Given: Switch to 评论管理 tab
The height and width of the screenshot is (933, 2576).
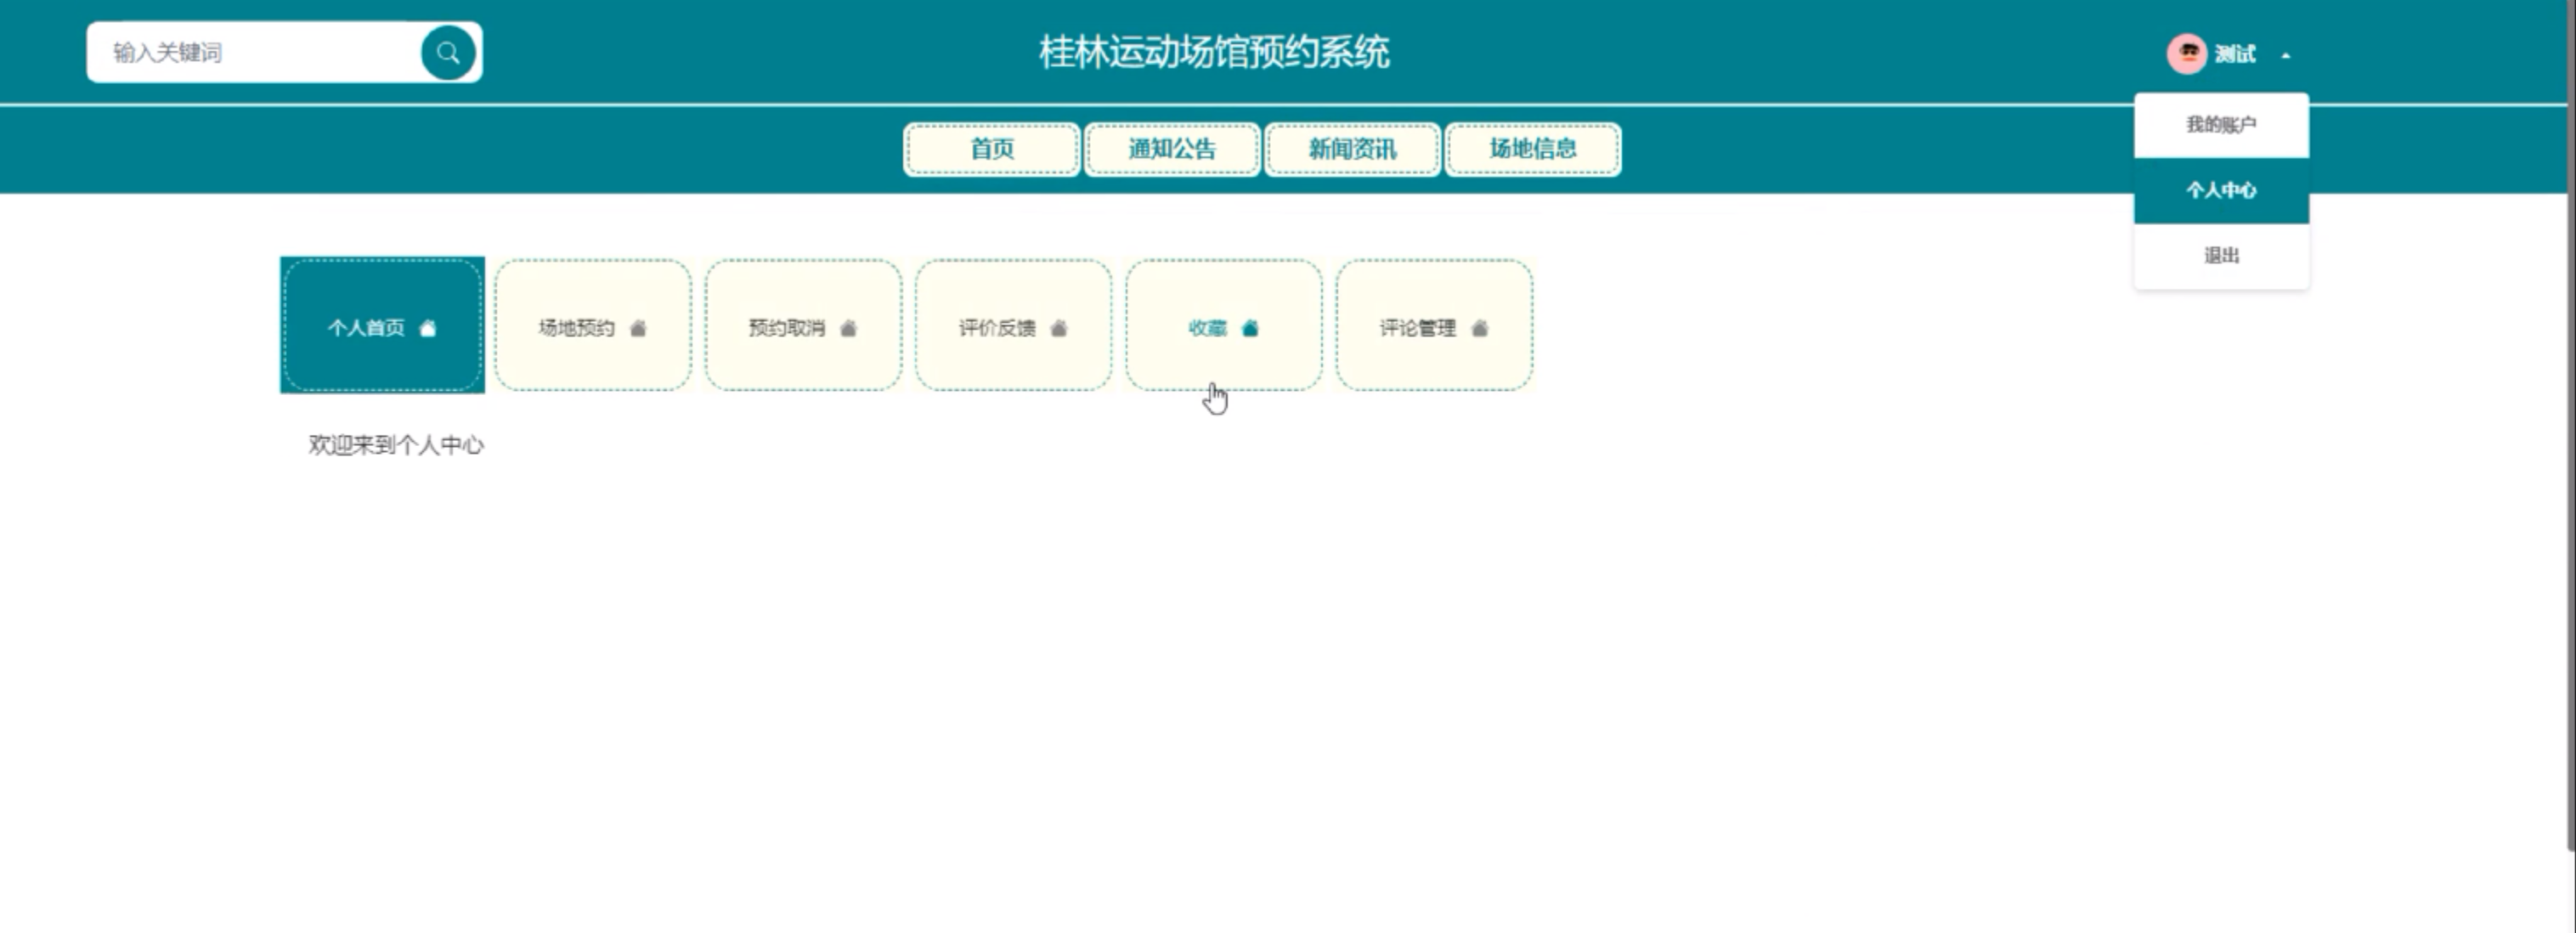Looking at the screenshot, I should (x=1417, y=328).
